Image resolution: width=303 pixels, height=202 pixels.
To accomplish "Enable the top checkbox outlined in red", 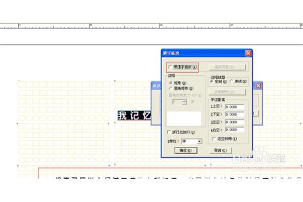I will coord(170,67).
